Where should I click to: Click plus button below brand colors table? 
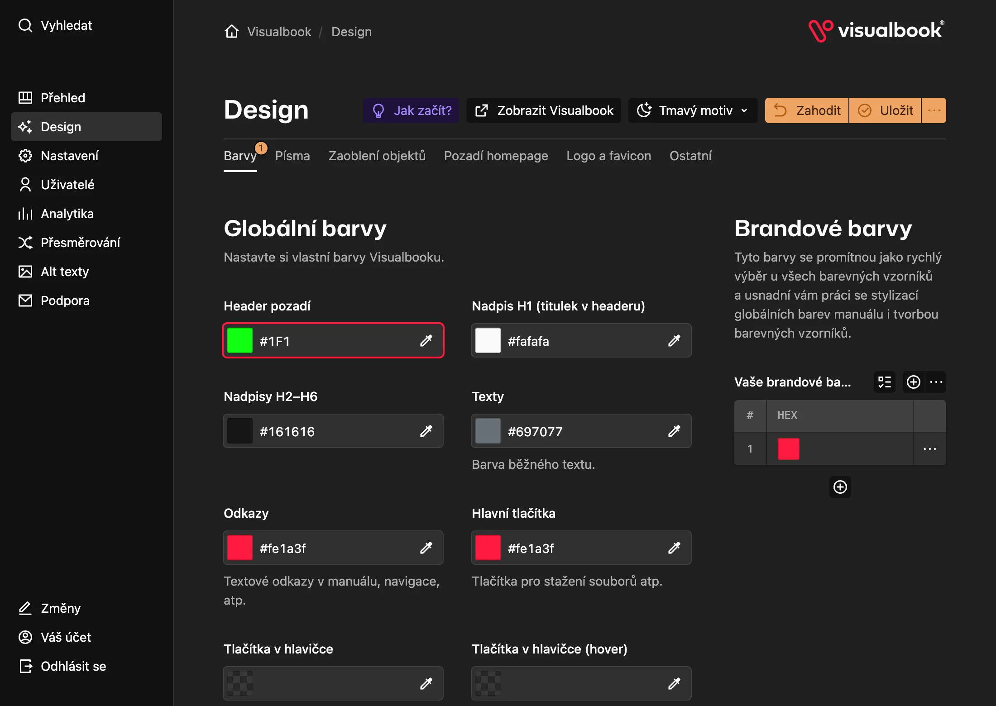(840, 487)
